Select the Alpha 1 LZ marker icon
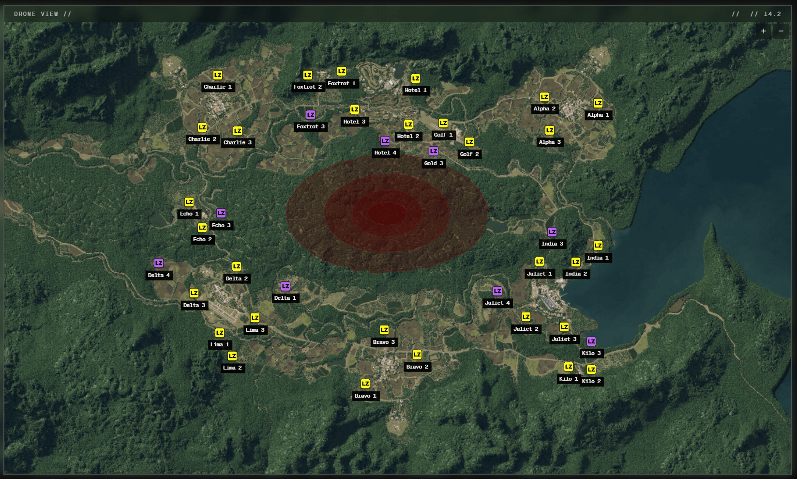 (x=598, y=103)
